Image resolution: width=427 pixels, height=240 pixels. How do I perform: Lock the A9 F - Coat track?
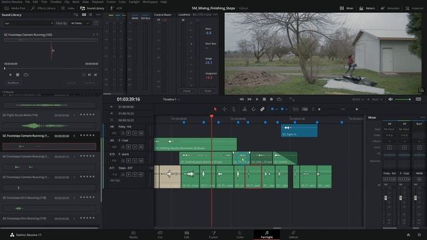tap(123, 147)
